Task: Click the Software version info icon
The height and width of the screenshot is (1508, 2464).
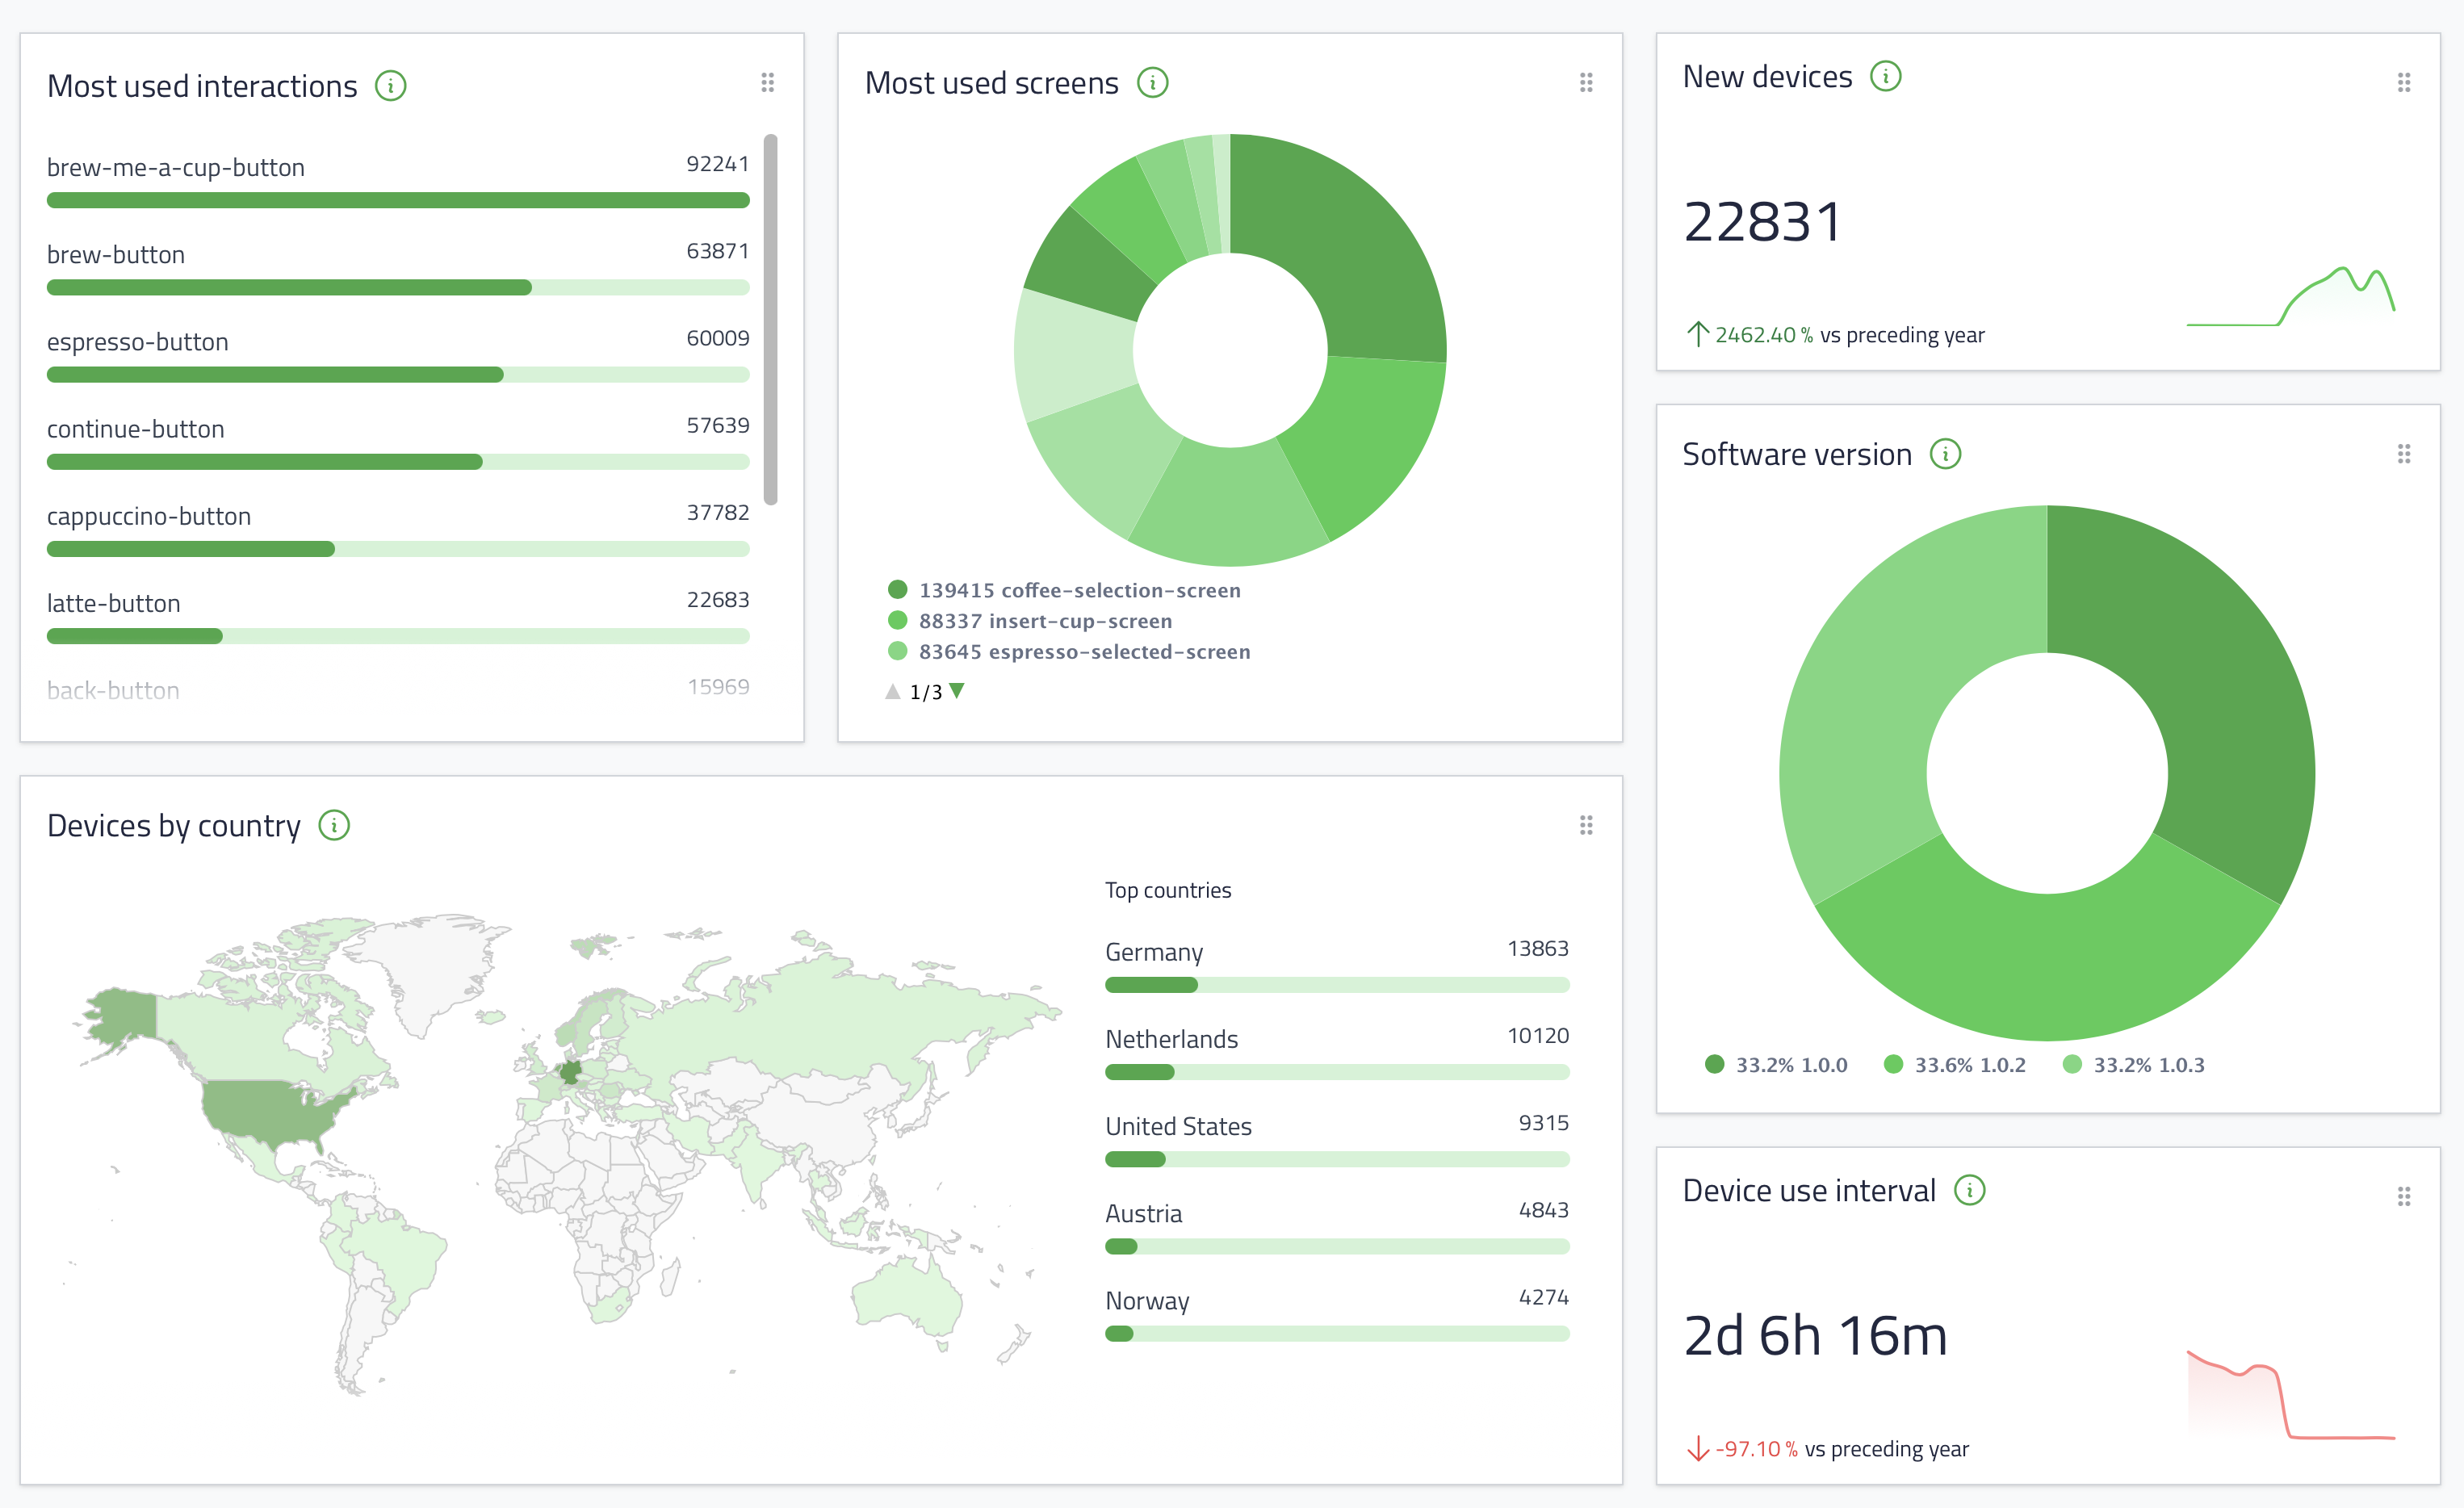Action: pyautogui.click(x=1944, y=454)
